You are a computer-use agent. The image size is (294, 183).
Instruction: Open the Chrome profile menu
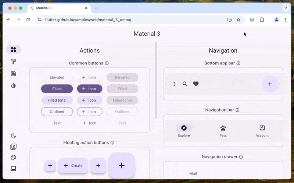point(276,20)
